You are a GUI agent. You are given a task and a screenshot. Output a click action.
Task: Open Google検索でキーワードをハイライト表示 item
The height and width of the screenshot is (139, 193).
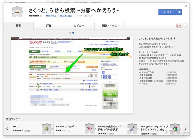[118, 129]
